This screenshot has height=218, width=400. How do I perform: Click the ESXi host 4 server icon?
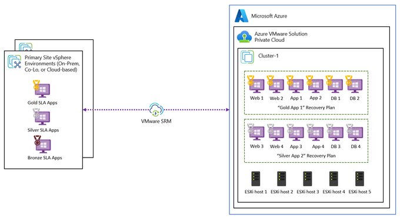[334, 179]
